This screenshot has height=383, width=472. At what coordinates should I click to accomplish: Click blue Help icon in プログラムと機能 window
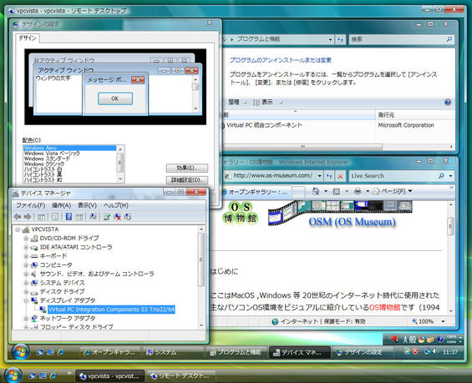click(447, 102)
